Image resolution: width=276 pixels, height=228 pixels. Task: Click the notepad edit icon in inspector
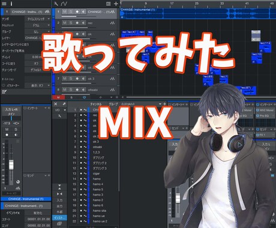point(4,92)
